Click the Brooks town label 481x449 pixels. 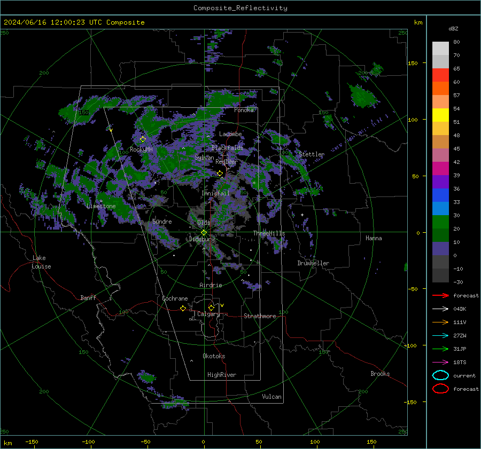[380, 374]
